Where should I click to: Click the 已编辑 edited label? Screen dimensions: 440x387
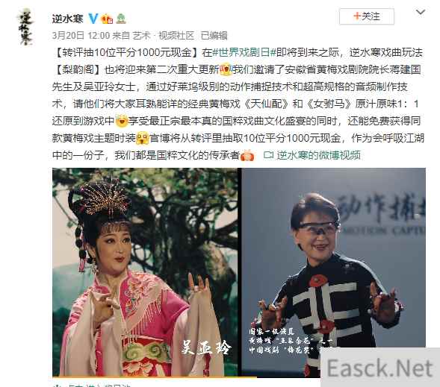click(214, 36)
